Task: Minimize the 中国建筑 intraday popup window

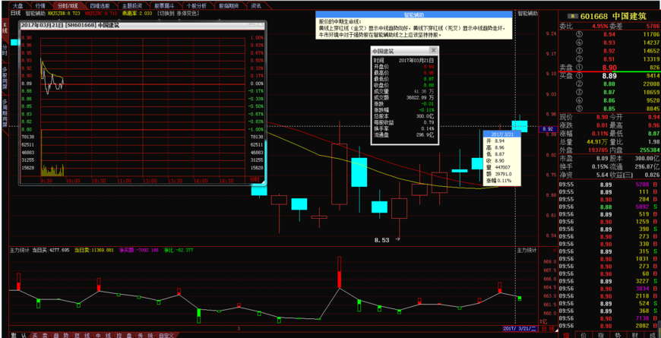Action: pyautogui.click(x=251, y=25)
